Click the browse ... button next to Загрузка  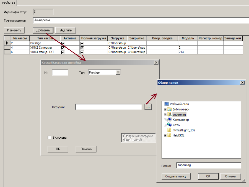(148, 107)
